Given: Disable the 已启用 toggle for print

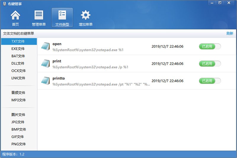Looking at the screenshot, I should (x=210, y=64).
